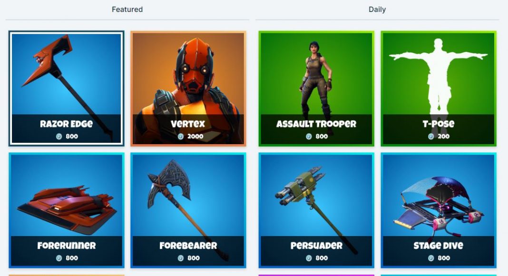
Task: Select the Razor Edge pickaxe card
Action: click(x=67, y=89)
